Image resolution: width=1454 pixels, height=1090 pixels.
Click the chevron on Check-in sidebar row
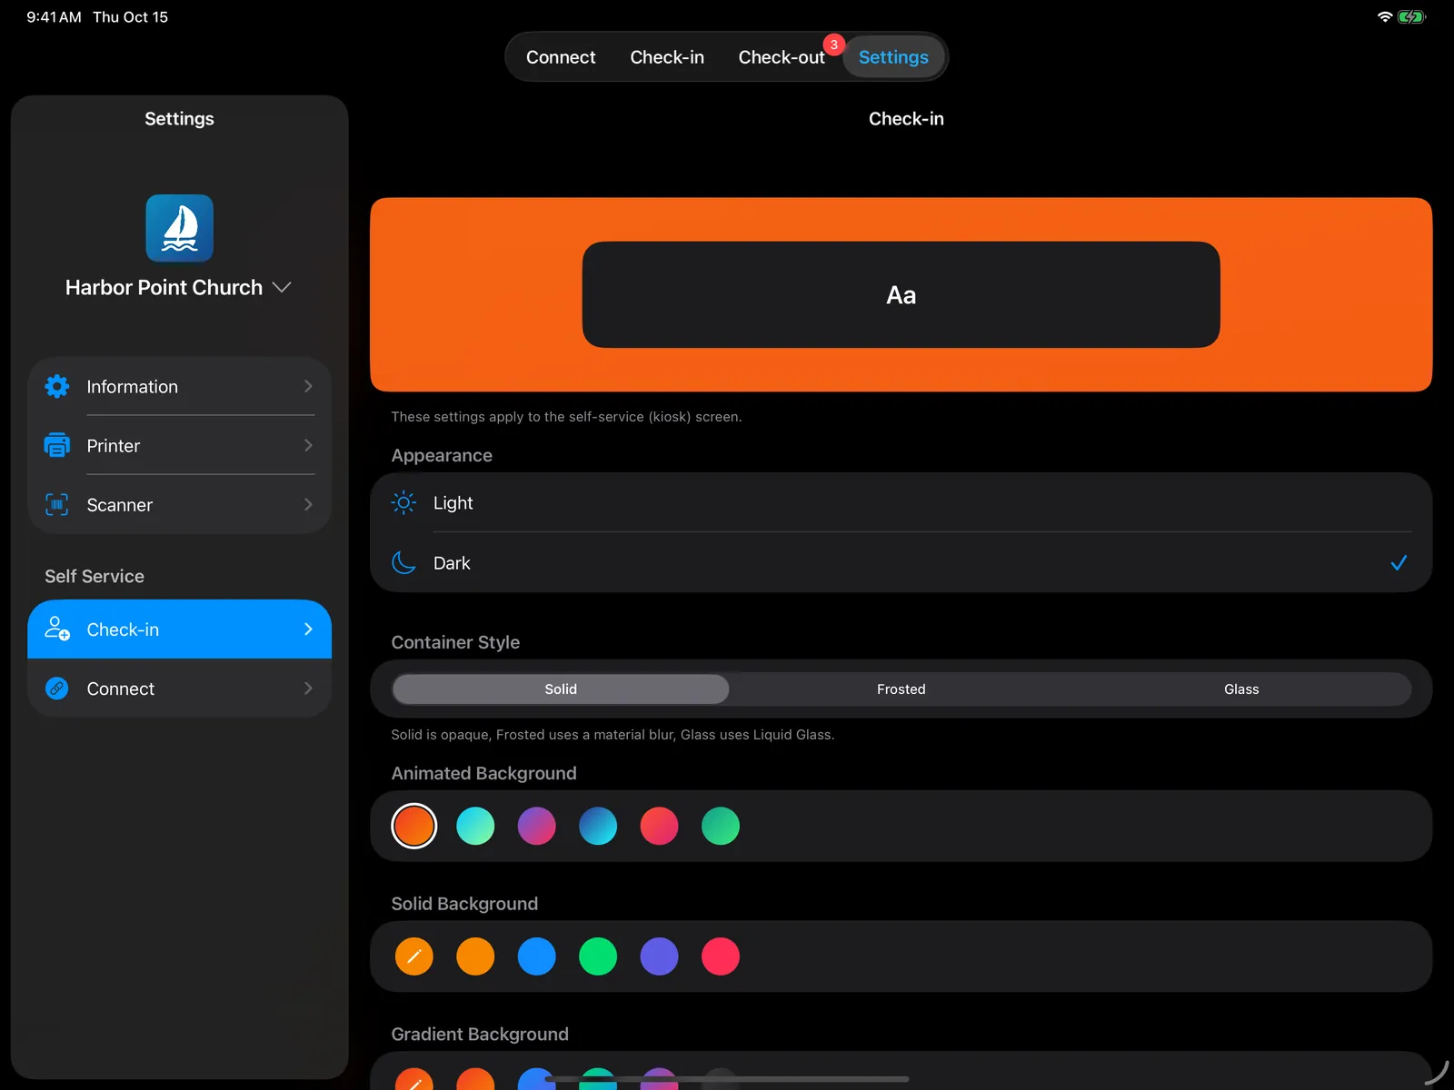[308, 629]
